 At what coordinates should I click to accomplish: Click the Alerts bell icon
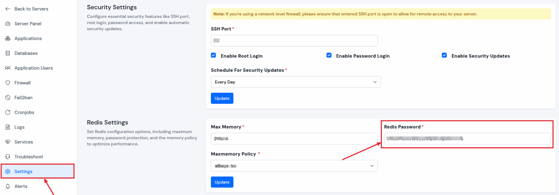8,186
